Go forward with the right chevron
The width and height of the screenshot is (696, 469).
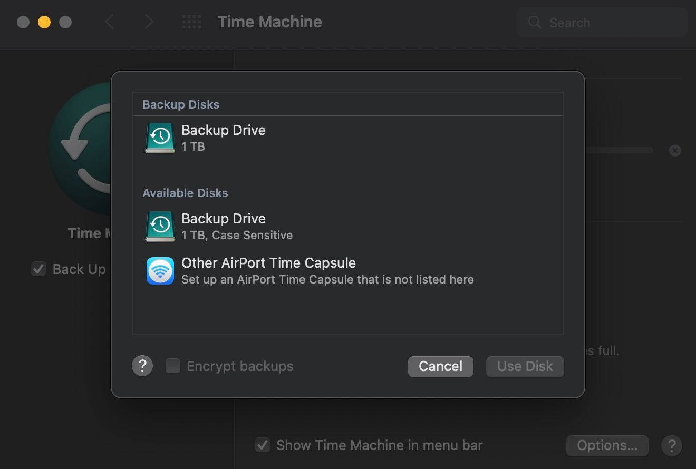click(x=149, y=22)
